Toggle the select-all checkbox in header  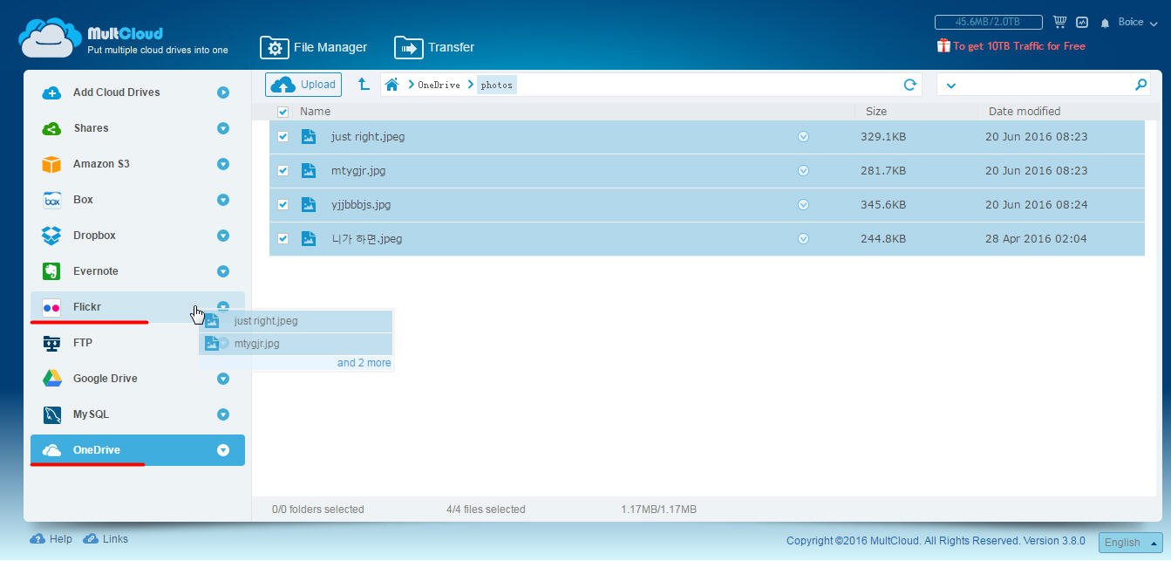(x=283, y=112)
